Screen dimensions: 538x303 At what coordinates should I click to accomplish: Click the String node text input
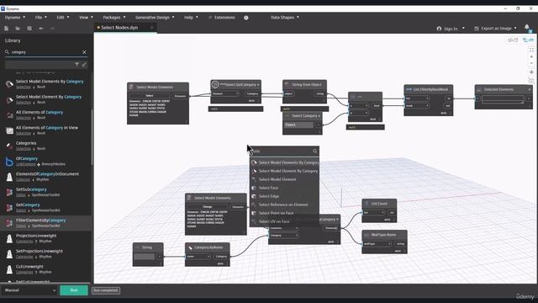145,256
